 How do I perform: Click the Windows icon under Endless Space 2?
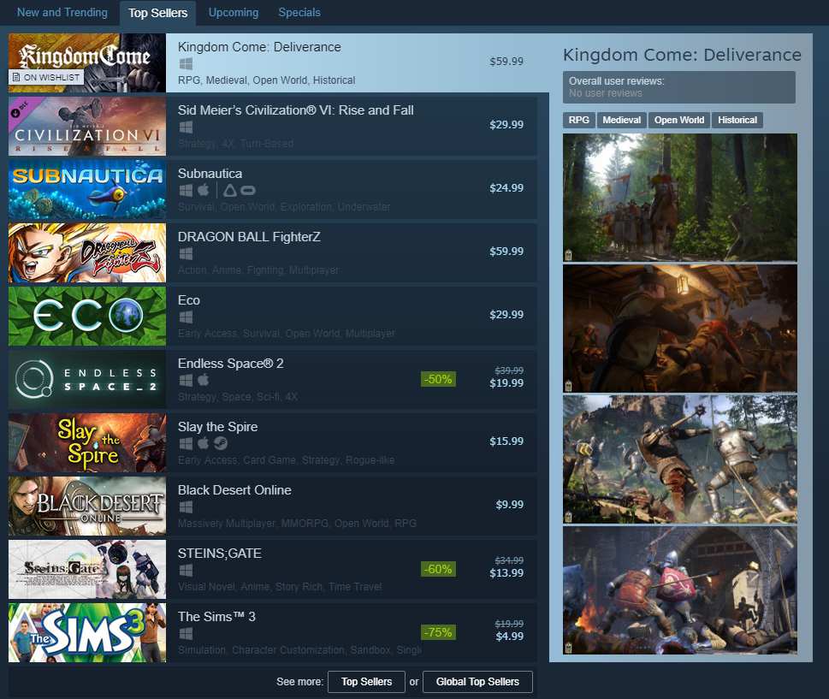pos(186,380)
